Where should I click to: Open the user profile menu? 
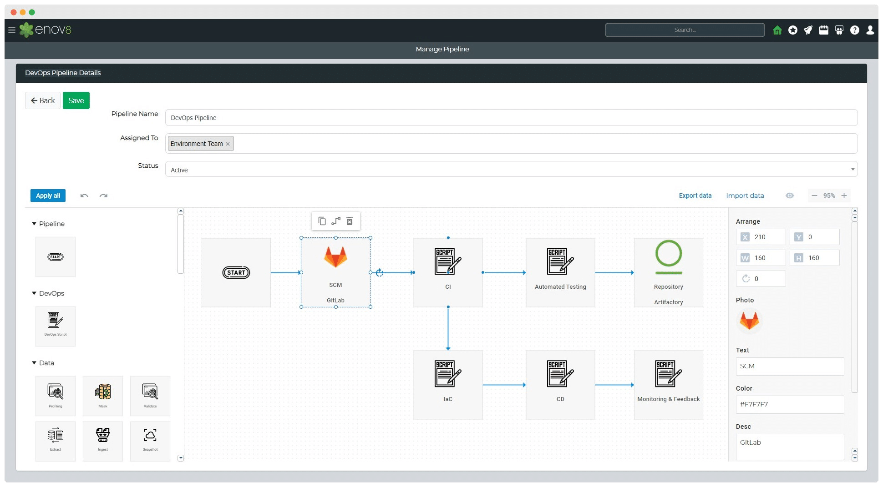click(x=870, y=30)
